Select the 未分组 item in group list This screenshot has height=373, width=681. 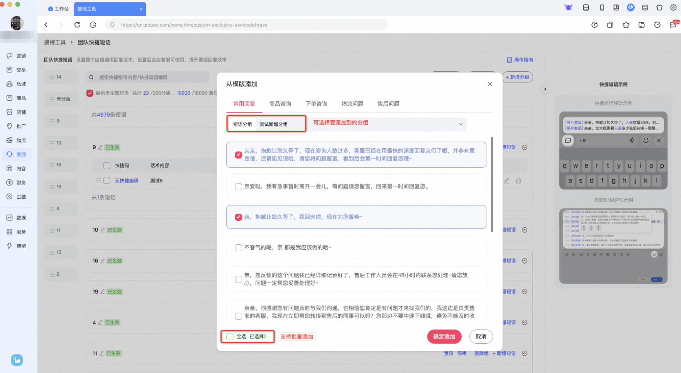click(61, 99)
